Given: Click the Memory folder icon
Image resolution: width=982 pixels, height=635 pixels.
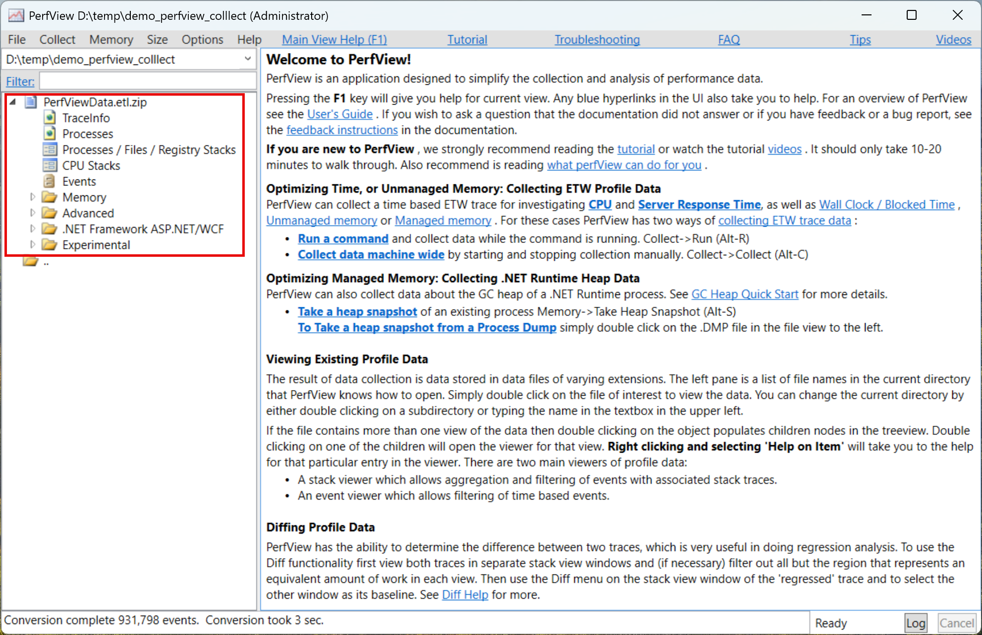Looking at the screenshot, I should point(50,197).
